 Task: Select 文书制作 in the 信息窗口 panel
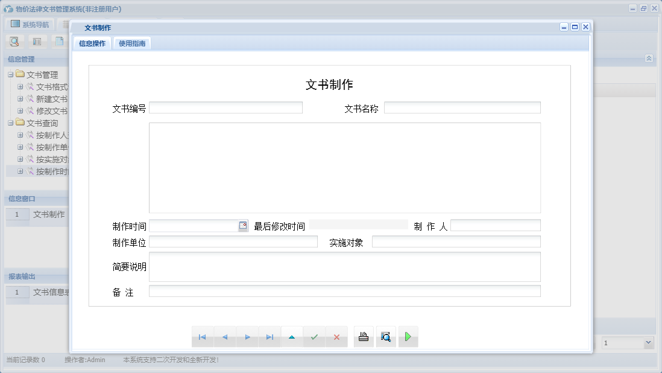point(48,214)
